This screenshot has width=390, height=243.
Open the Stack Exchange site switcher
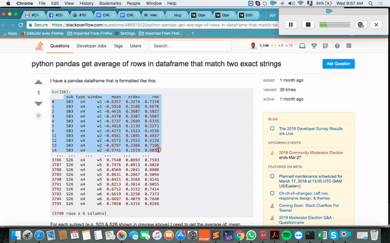click(348, 46)
